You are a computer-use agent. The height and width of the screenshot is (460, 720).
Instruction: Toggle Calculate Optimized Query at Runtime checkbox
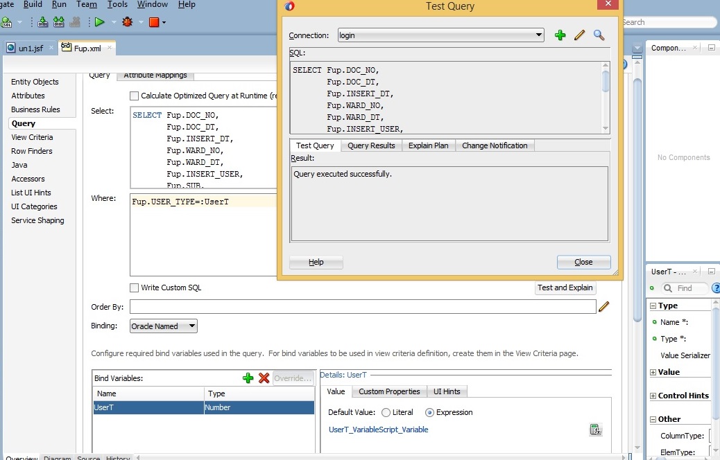(135, 96)
